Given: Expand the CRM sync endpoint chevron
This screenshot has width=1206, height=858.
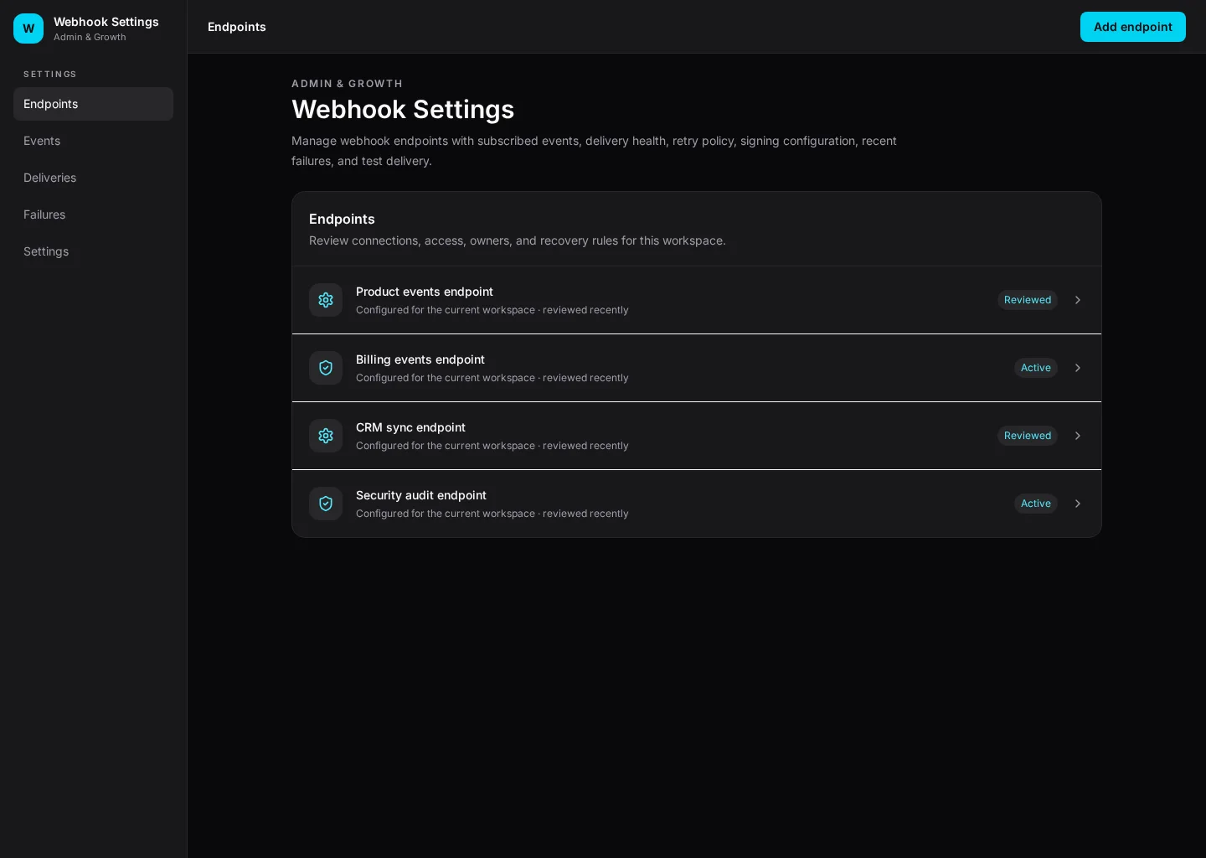Looking at the screenshot, I should [1078, 436].
